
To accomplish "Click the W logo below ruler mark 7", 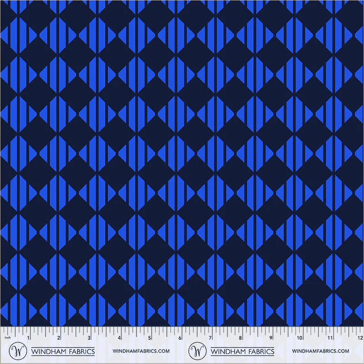I will 197,351.
